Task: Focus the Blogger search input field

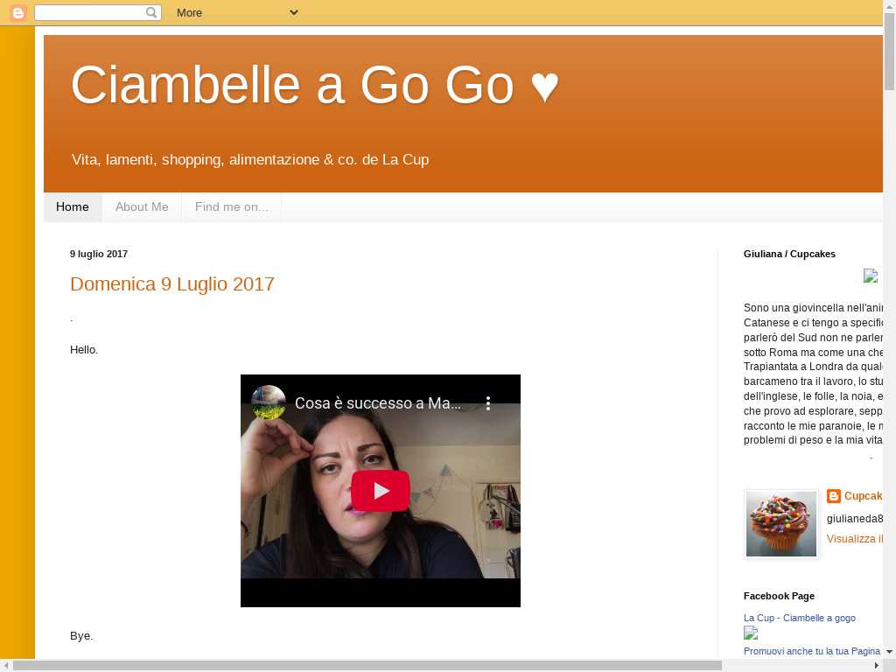Action: [x=89, y=12]
